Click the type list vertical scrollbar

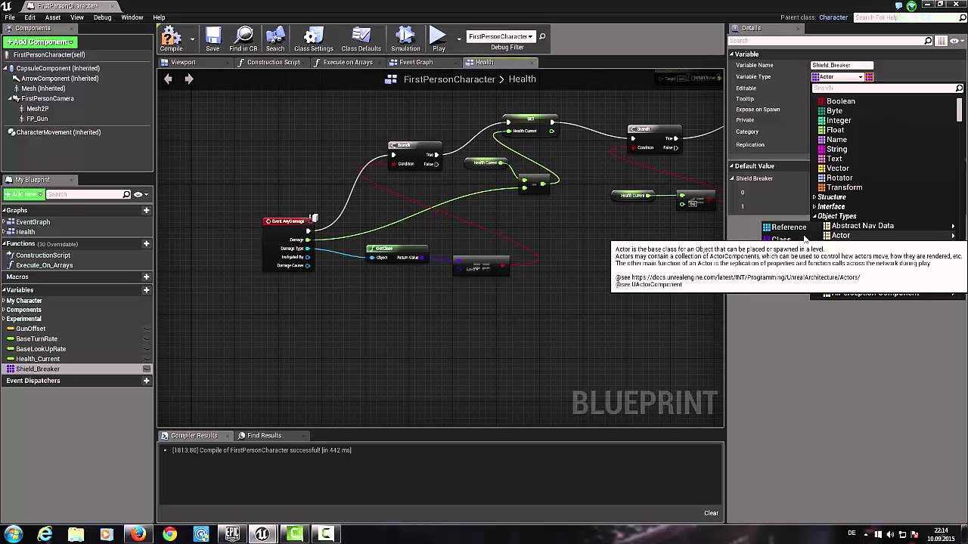click(960, 110)
